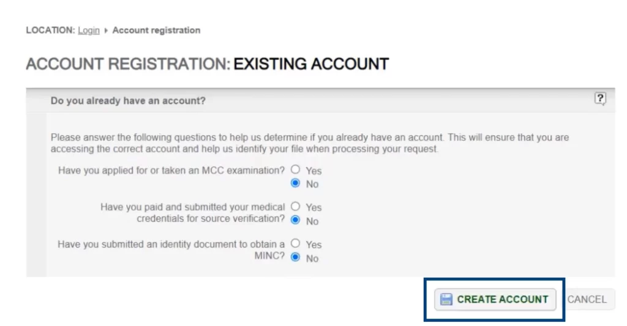Viewport: 627px width, 326px height.
Task: Pick Yes radio for MINC identity document
Action: tap(296, 243)
